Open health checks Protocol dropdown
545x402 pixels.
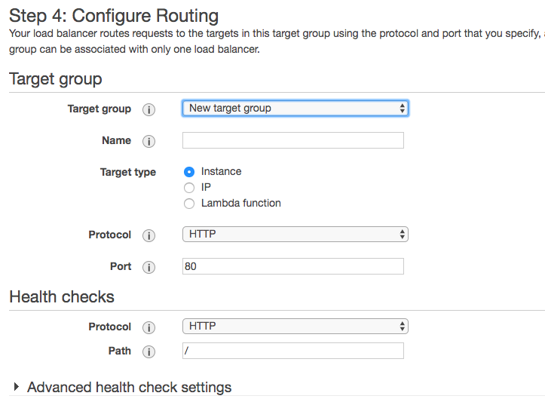295,327
